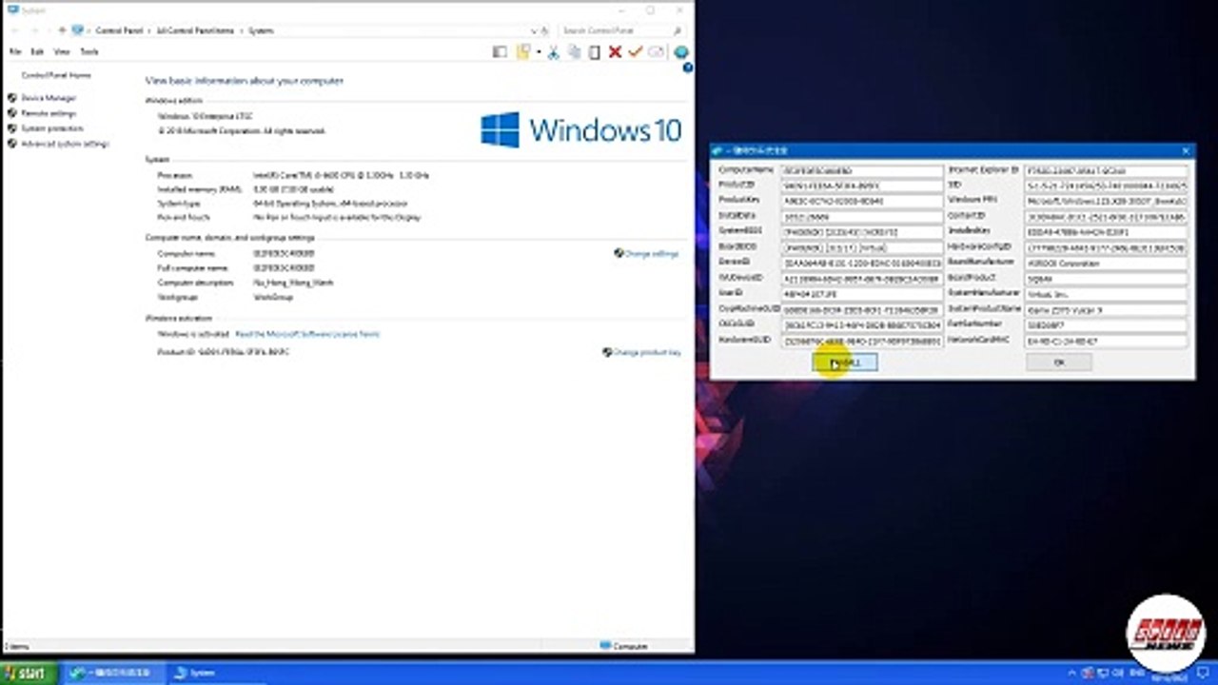This screenshot has width=1218, height=685.
Task: Switch to the Chinese-titled taskbar button
Action: [114, 674]
